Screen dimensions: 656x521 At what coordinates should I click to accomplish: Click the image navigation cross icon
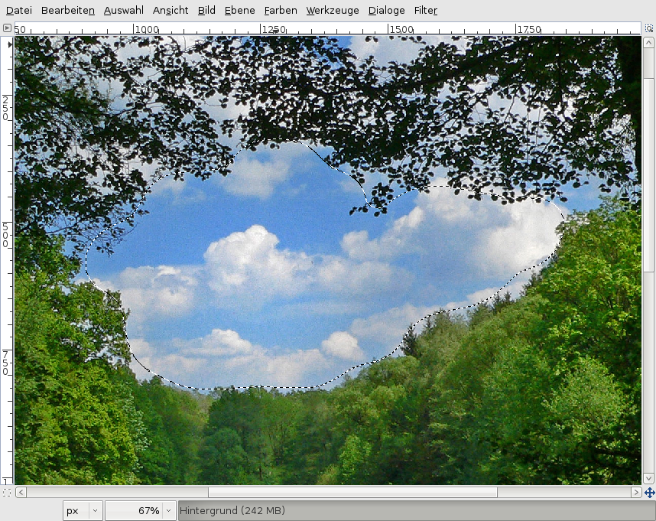click(649, 493)
